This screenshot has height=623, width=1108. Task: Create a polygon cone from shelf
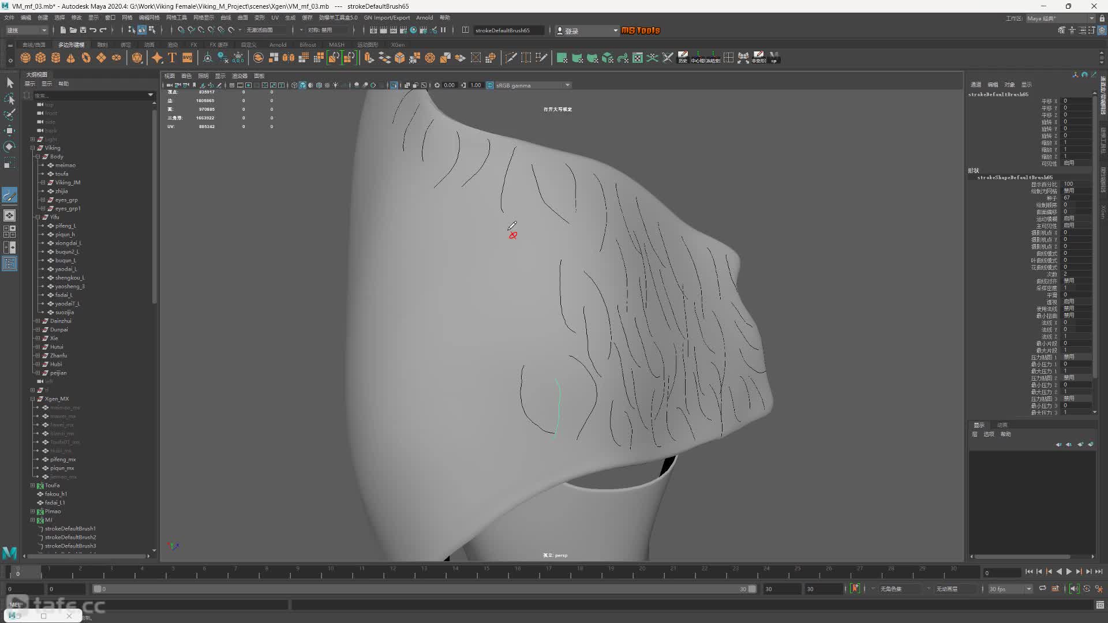[71, 58]
